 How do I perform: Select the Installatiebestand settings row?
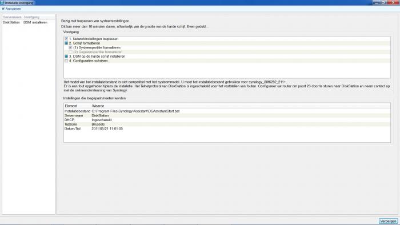(227, 111)
